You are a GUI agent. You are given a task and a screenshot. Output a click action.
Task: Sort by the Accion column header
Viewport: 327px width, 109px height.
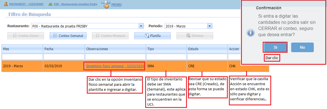(234, 49)
